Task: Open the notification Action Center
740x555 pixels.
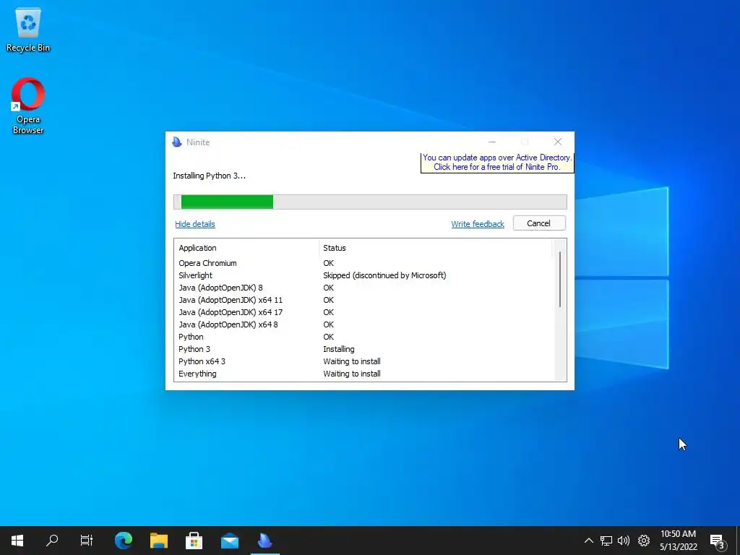Action: (x=718, y=541)
